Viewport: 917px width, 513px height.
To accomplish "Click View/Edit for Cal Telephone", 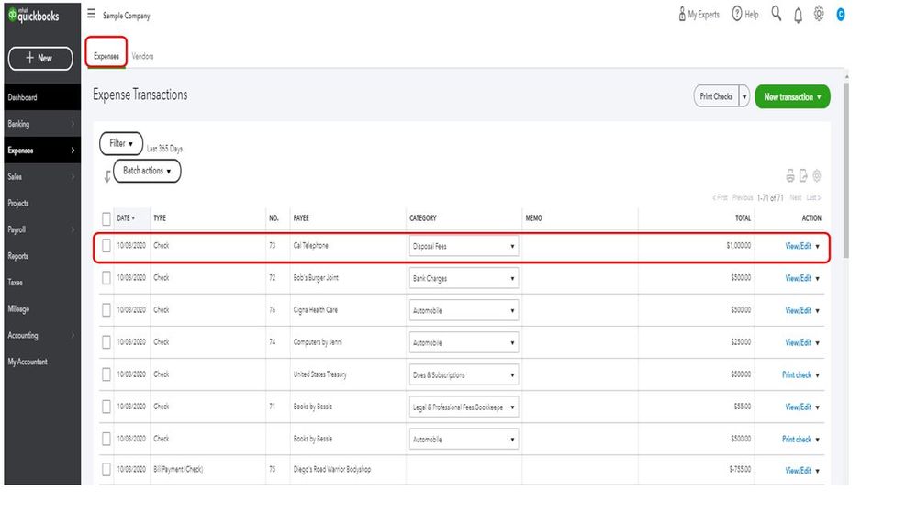I will [x=798, y=246].
